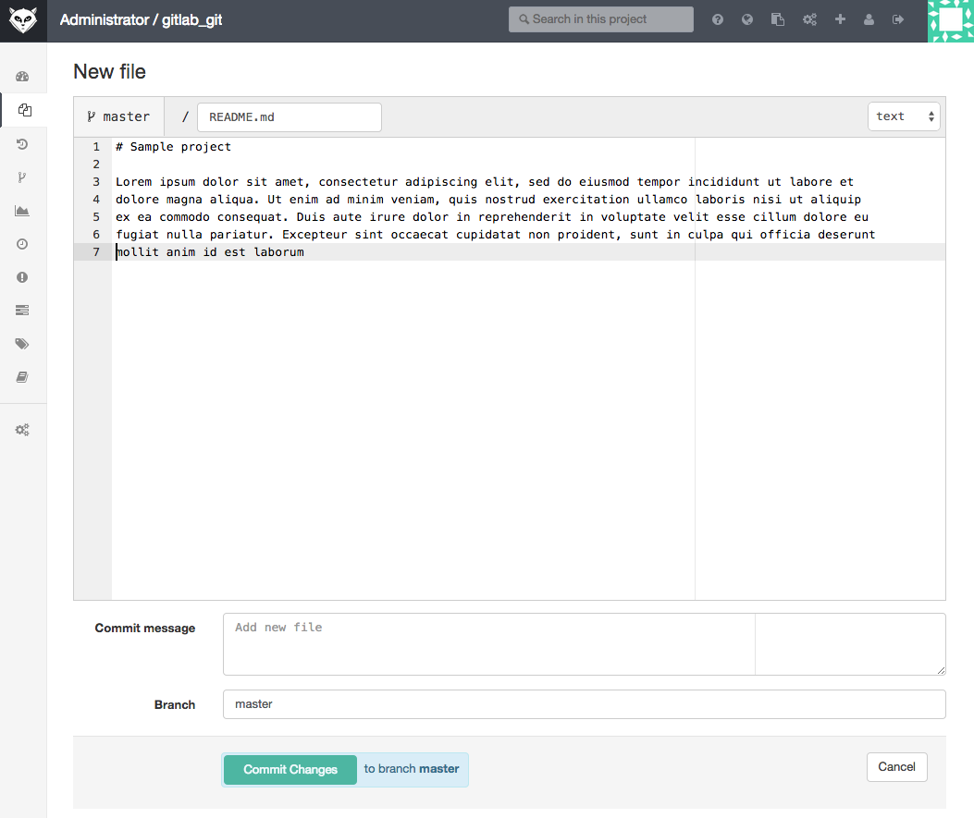
Task: Click the README.md file name field
Action: 289,117
